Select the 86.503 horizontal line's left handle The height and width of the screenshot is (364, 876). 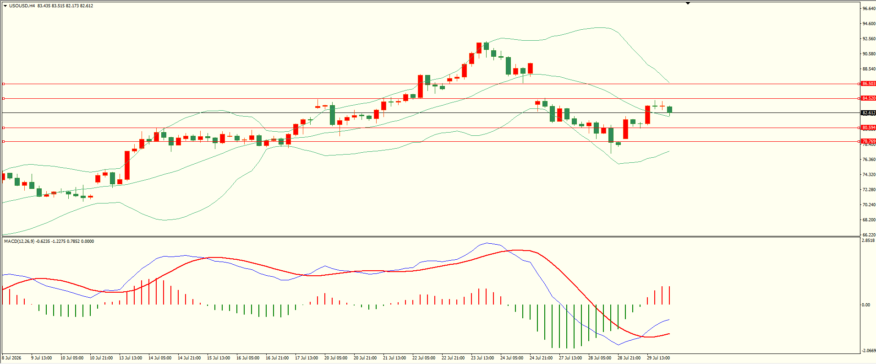pos(3,84)
